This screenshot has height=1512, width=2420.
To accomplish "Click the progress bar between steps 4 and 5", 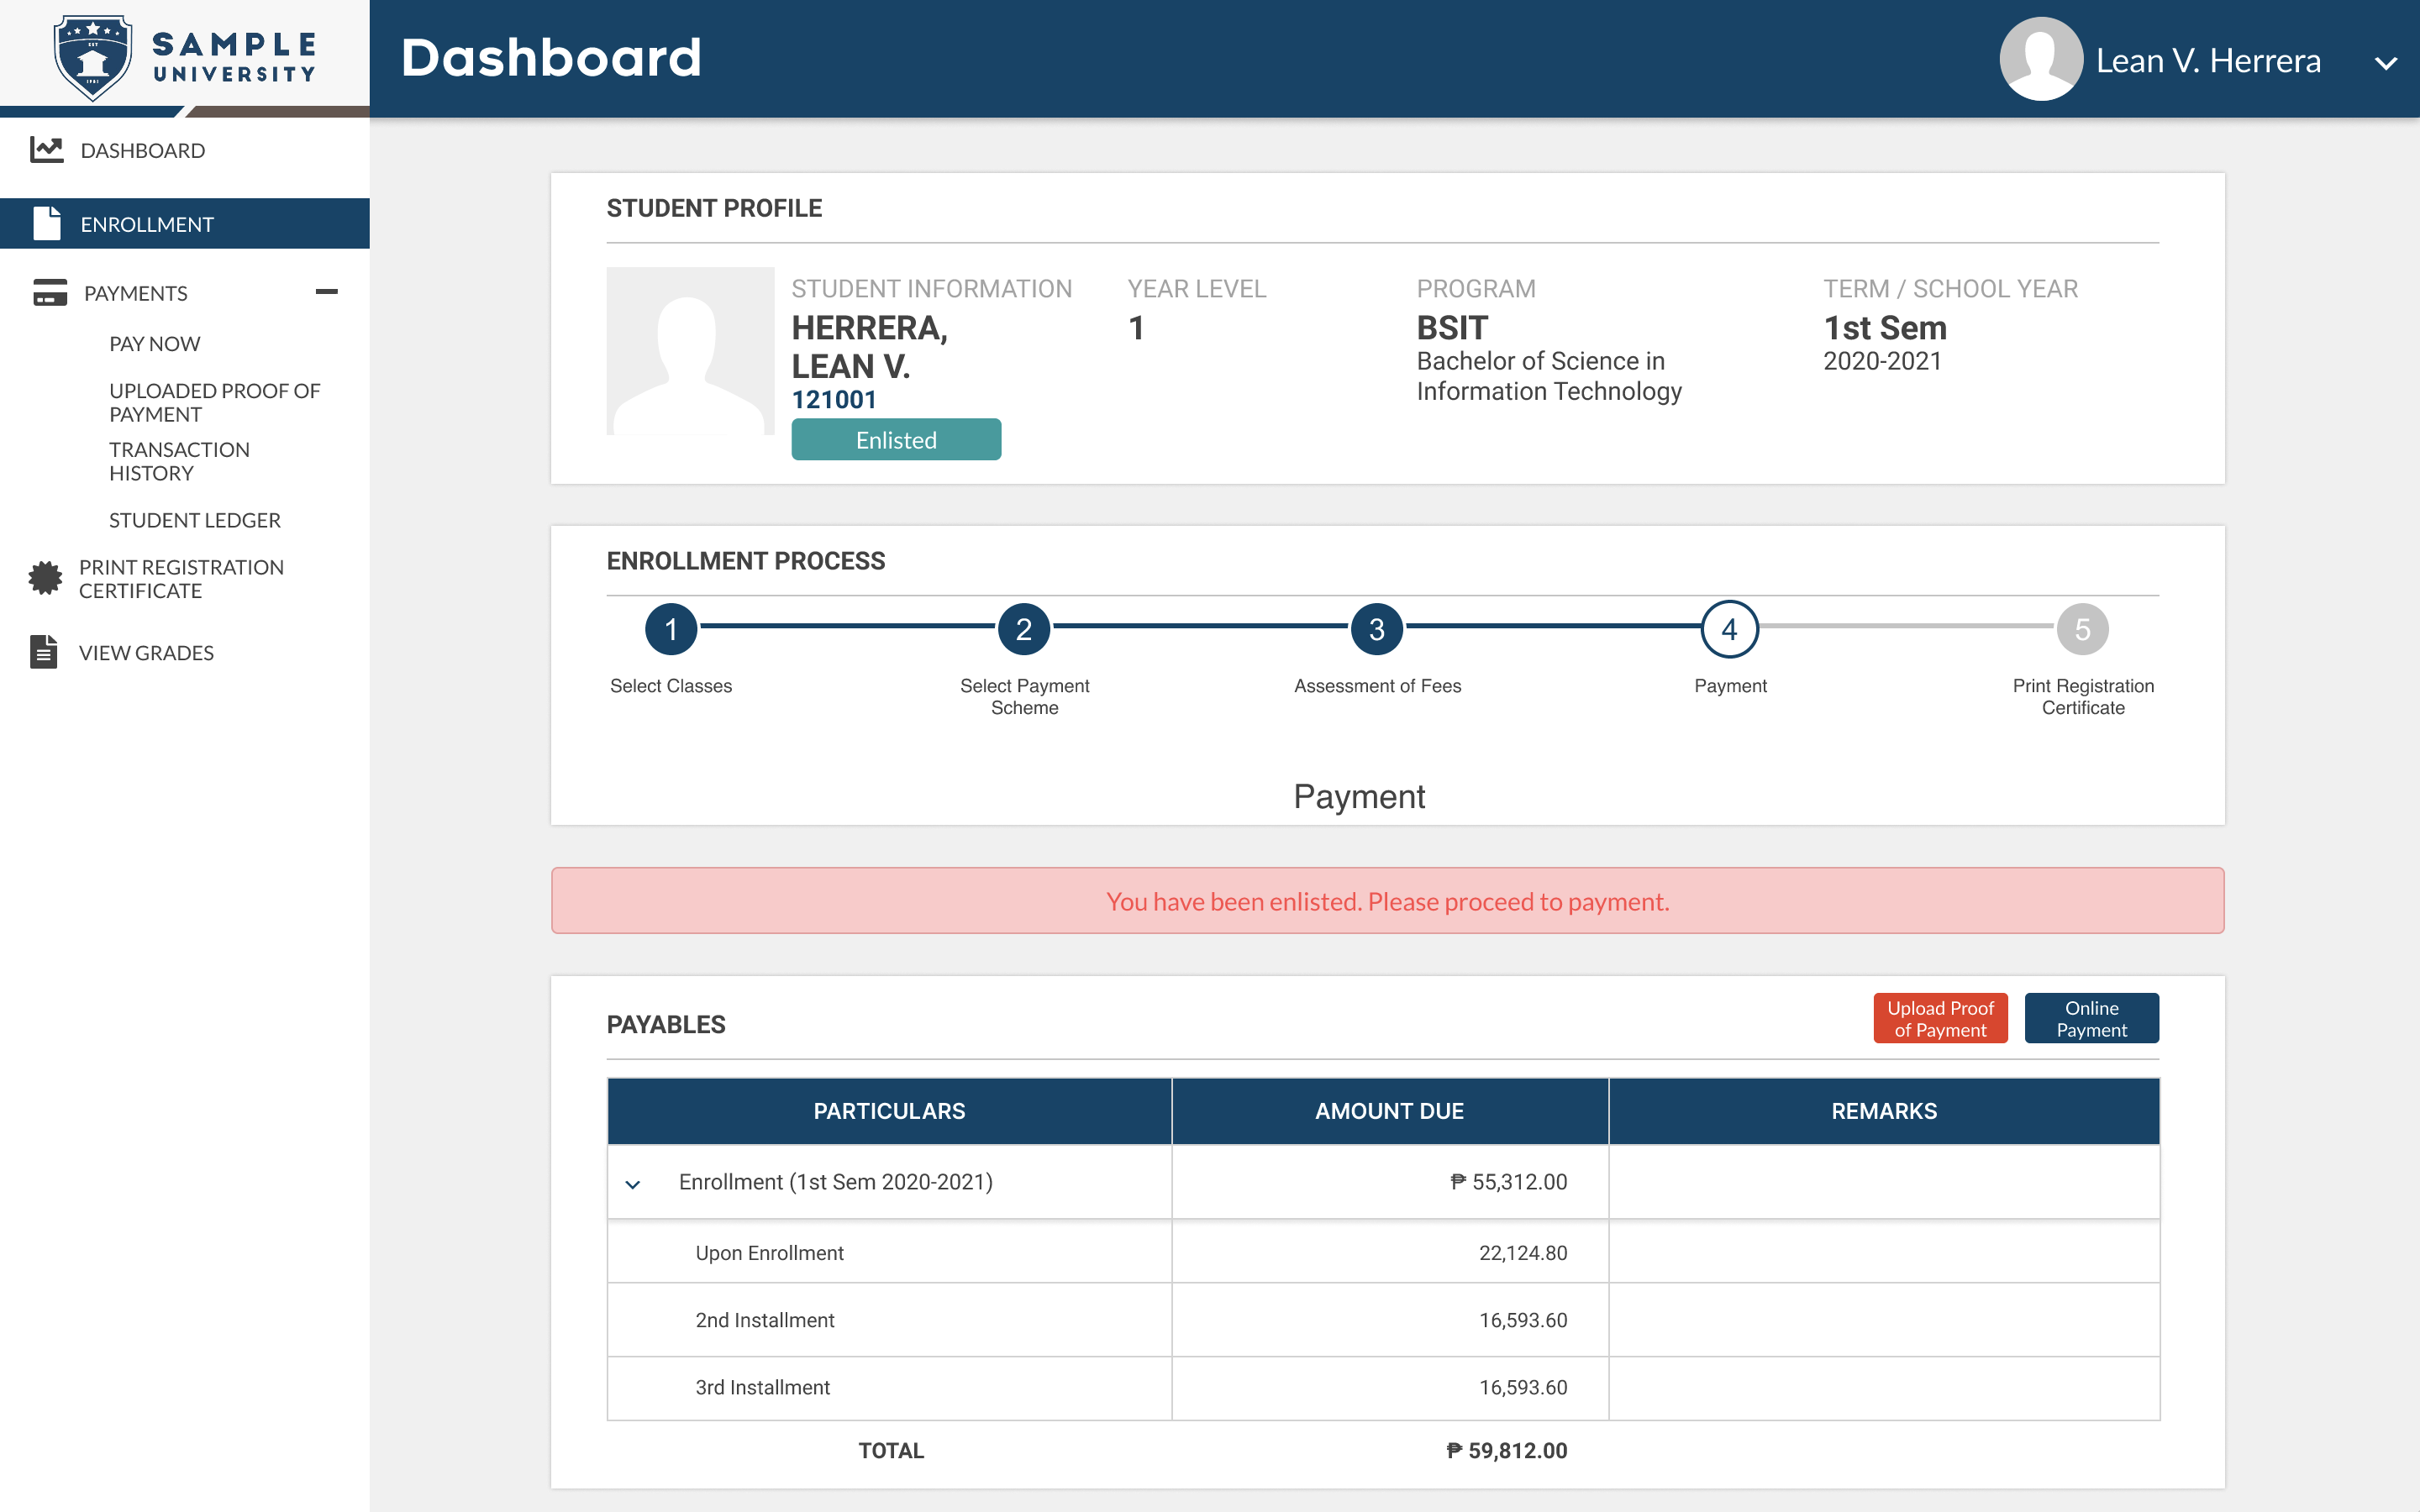I will coord(1905,629).
